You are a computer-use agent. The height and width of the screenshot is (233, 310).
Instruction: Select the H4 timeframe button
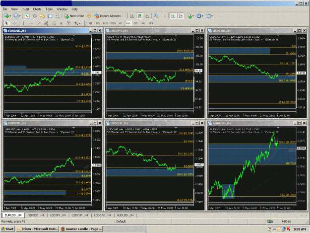click(128, 23)
